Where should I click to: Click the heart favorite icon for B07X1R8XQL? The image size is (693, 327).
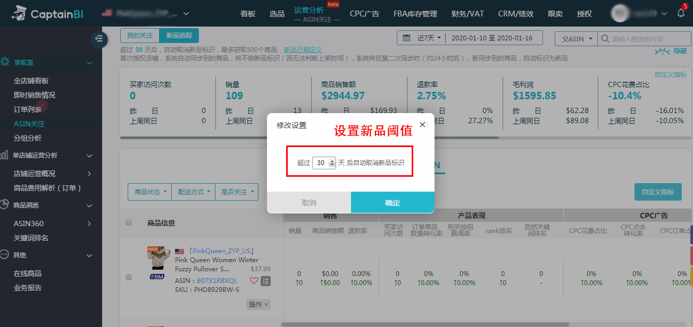point(254,281)
